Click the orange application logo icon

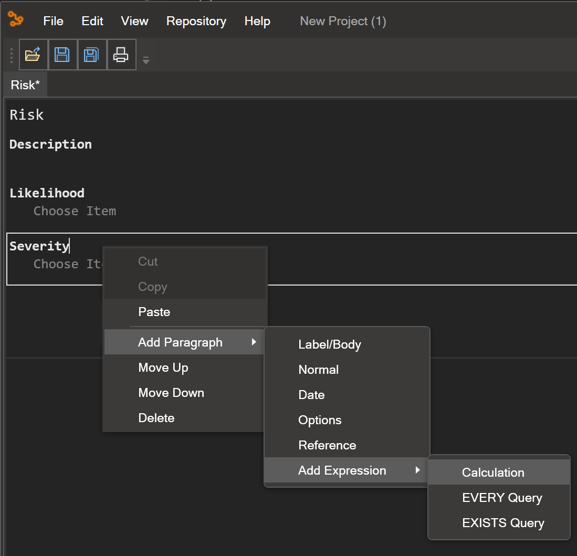pyautogui.click(x=15, y=19)
